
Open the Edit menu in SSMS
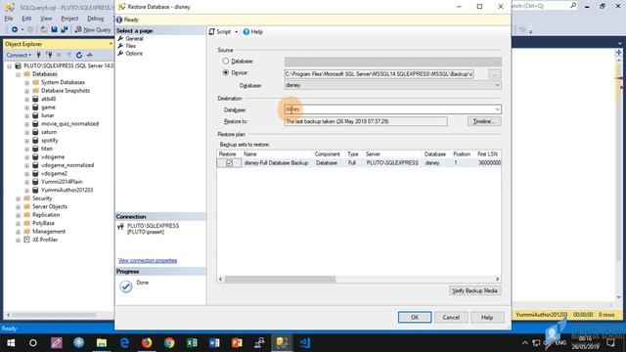coord(26,19)
